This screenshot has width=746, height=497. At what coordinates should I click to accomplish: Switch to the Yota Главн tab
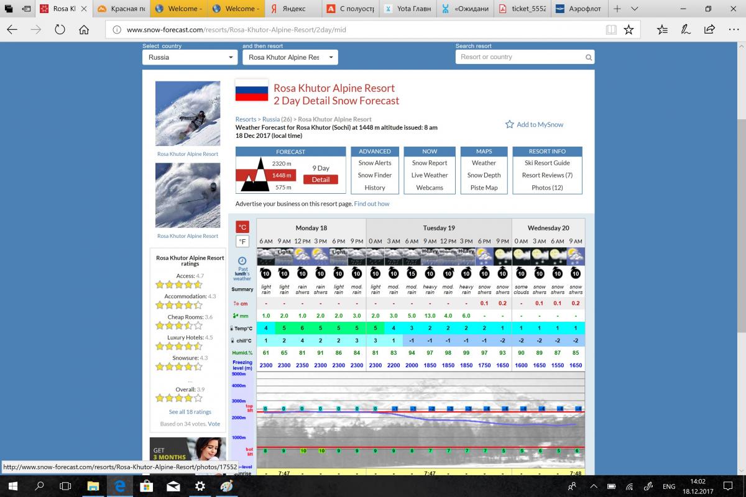pos(408,9)
